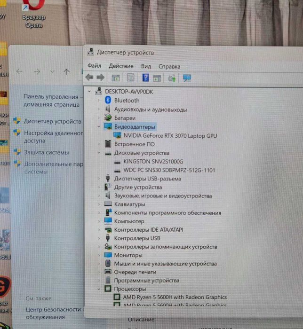The height and width of the screenshot is (329, 303).
Task: Select the Компьютер category
Action: tap(129, 221)
